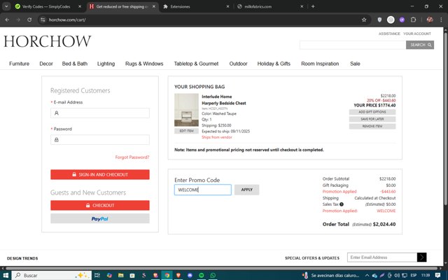Open the tab search dropdown arrow

[6, 6]
